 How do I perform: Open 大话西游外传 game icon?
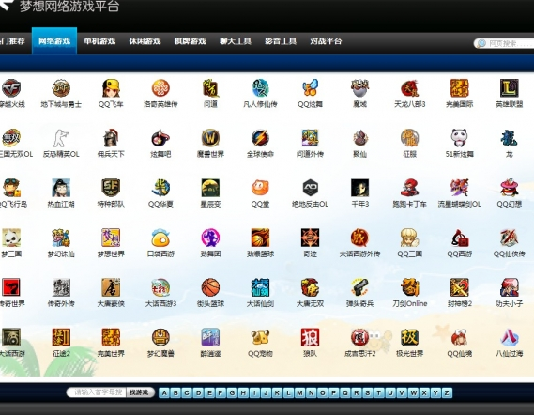pos(360,238)
